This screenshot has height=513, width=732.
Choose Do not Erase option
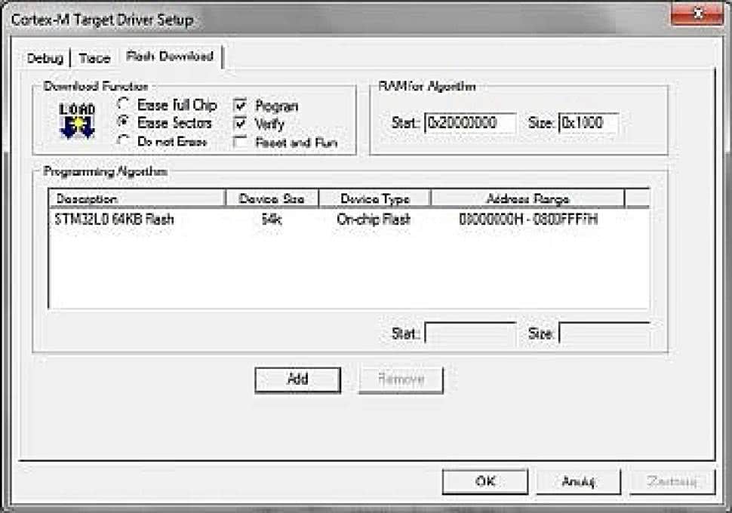click(x=125, y=141)
